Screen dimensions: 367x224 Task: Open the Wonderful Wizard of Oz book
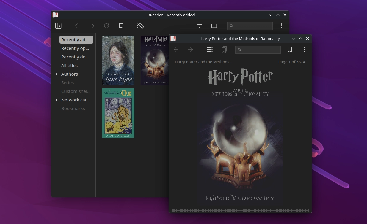(118, 113)
